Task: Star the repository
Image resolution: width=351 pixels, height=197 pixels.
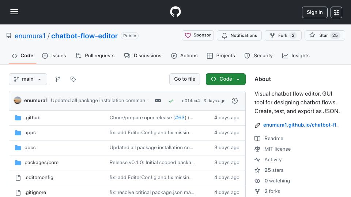Action: pyautogui.click(x=325, y=35)
